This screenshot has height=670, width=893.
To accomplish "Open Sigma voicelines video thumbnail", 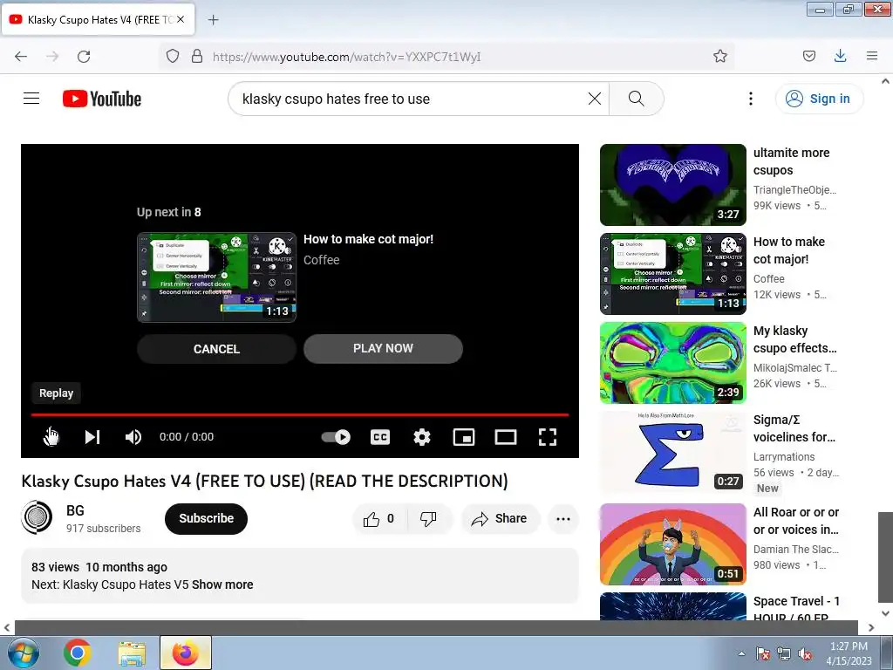I will click(x=672, y=452).
